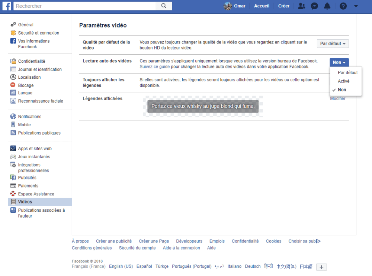The height and width of the screenshot is (276, 372).
Task: Open the Messenger icon in top bar
Action: [314, 6]
